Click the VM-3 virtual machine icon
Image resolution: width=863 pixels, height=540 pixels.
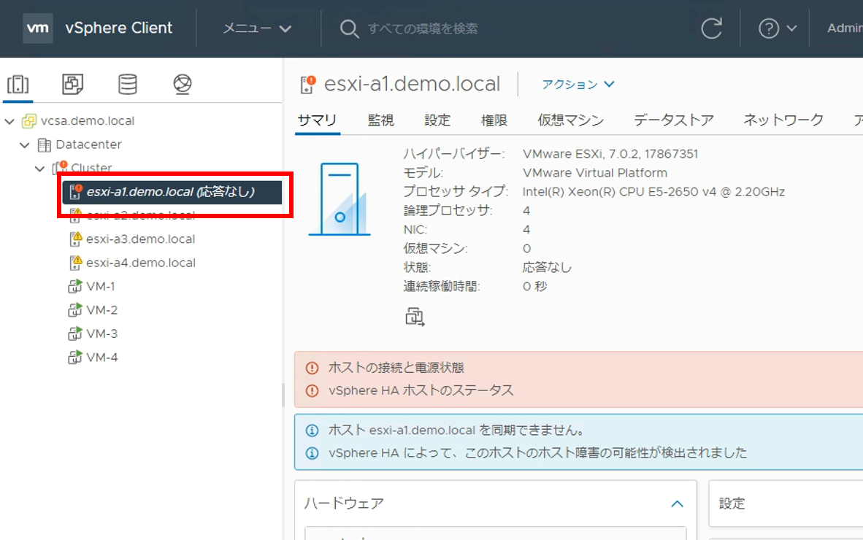pos(75,333)
